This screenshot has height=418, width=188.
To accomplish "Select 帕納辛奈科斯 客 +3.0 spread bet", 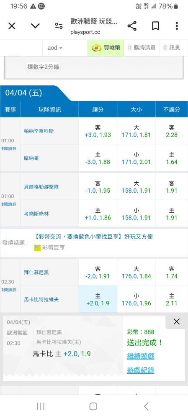I will pos(98,131).
